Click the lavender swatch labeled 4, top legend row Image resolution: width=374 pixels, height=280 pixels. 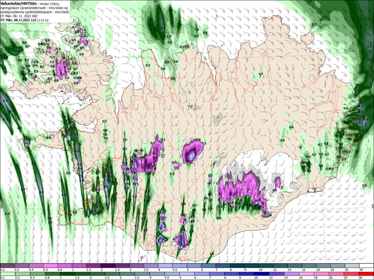click(x=165, y=266)
